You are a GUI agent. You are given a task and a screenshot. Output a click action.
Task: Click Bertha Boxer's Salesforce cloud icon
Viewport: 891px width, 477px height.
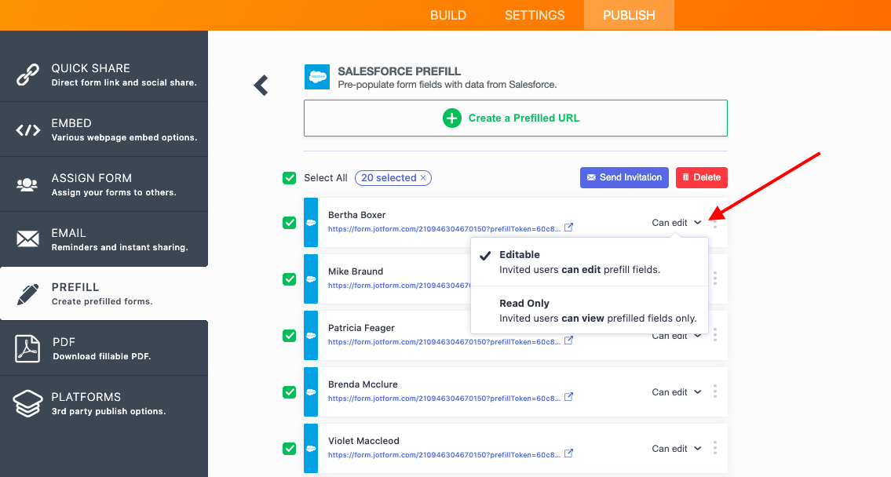click(311, 223)
